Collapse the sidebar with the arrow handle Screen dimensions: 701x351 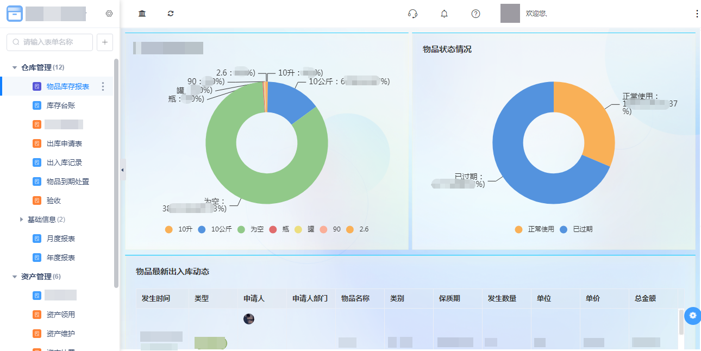pos(122,170)
